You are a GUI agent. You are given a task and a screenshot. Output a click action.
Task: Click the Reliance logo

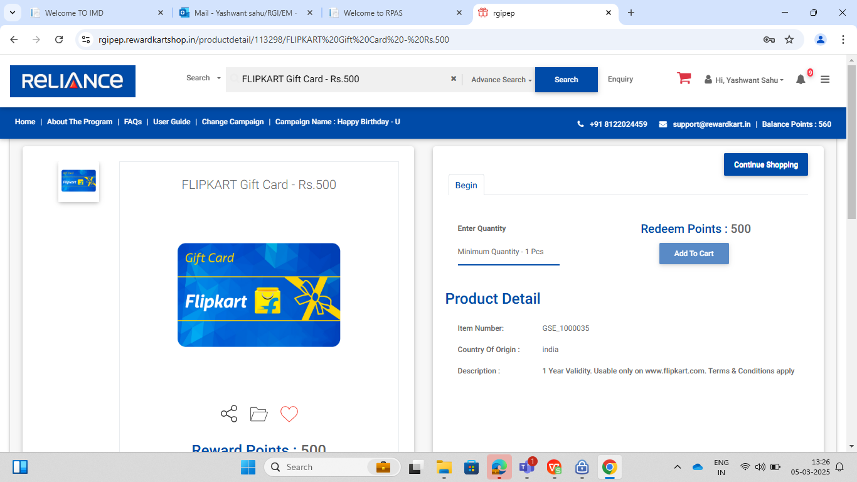(x=73, y=81)
